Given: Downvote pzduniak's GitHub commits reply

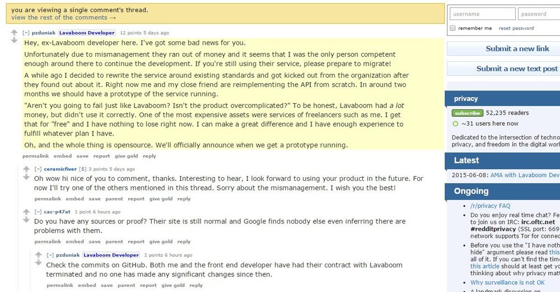Looking at the screenshot, I should pyautogui.click(x=38, y=263).
